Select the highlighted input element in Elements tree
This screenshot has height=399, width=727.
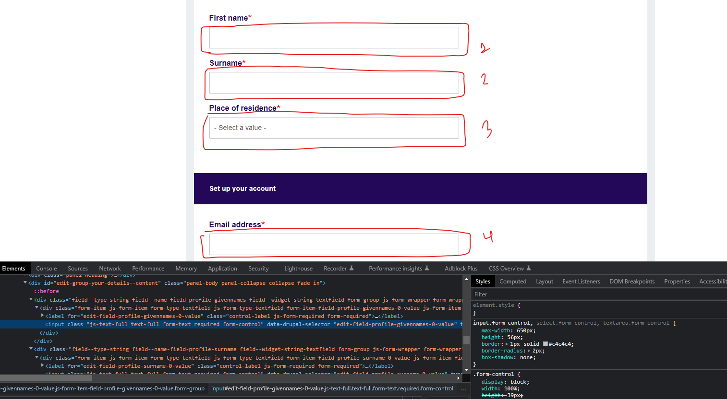click(x=144, y=324)
